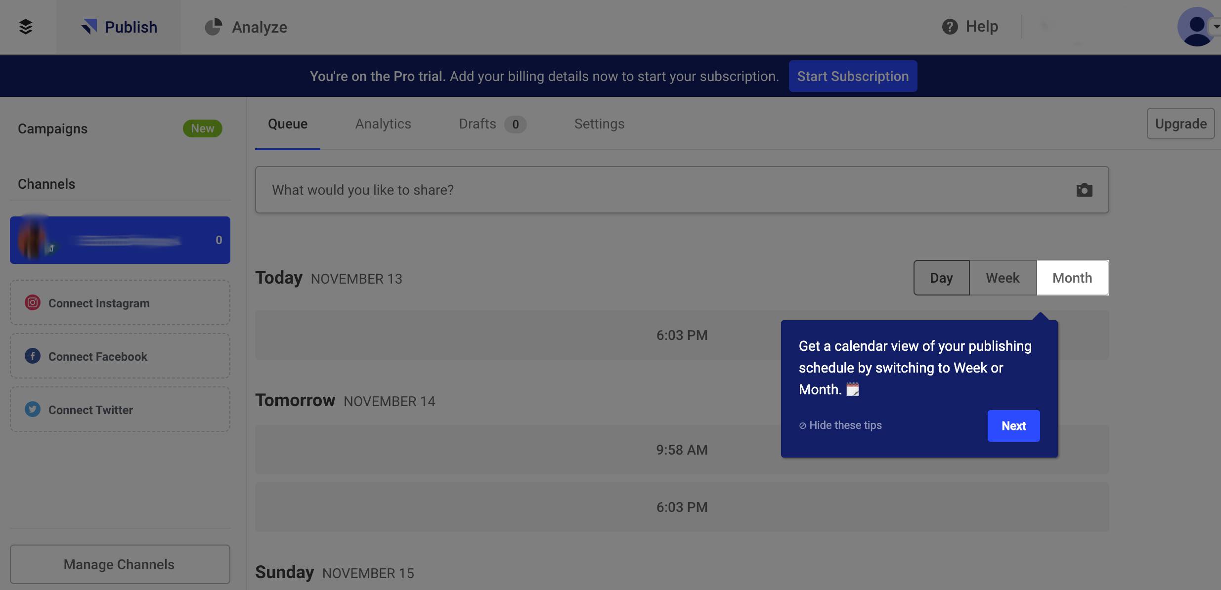Click tomorrow's 9:58 AM queue slot

pos(682,450)
